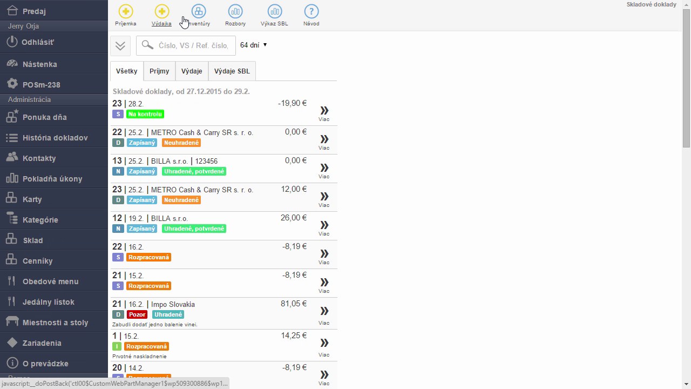Viewport: 691px width, 389px height.
Task: Expand Viac for document 23 METRO 12,00 €
Action: (x=324, y=198)
